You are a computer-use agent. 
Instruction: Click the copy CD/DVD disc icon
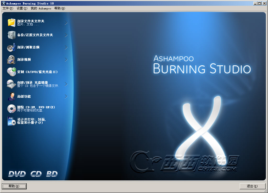[12, 72]
